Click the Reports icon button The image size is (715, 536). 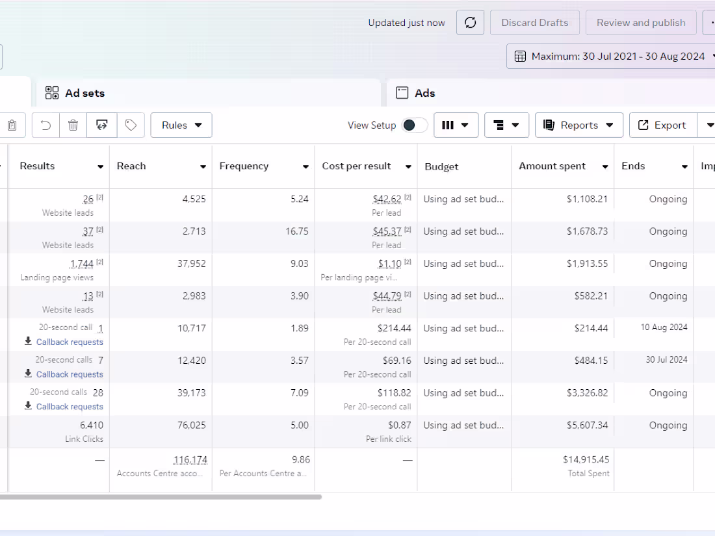coord(578,125)
